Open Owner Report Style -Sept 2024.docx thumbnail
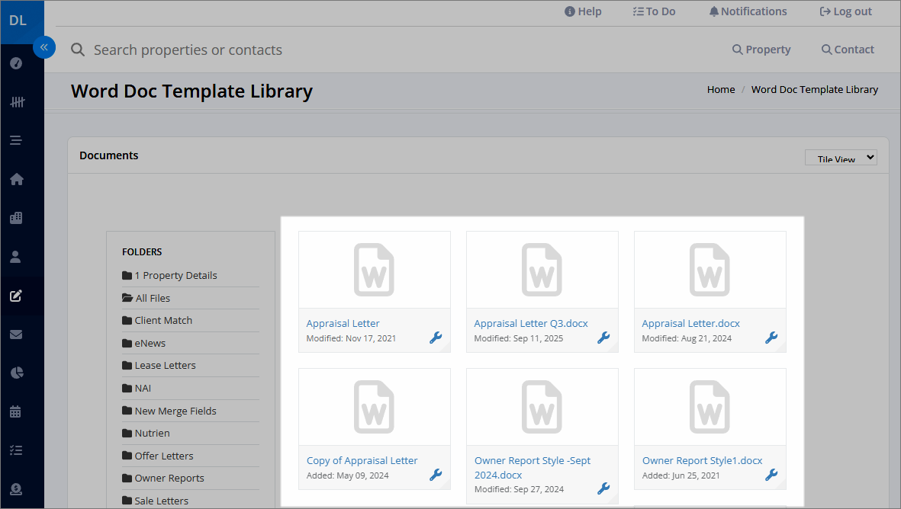Viewport: 901px width, 509px height. (542, 408)
